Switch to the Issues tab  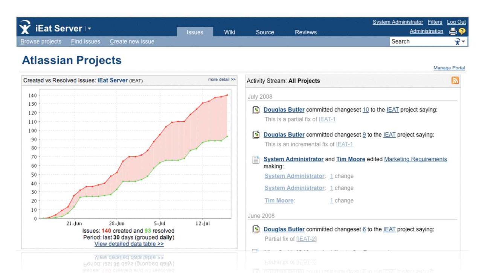pyautogui.click(x=195, y=32)
